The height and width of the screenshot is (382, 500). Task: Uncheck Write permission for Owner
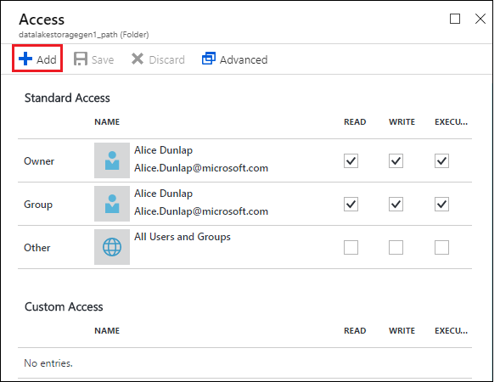point(396,160)
